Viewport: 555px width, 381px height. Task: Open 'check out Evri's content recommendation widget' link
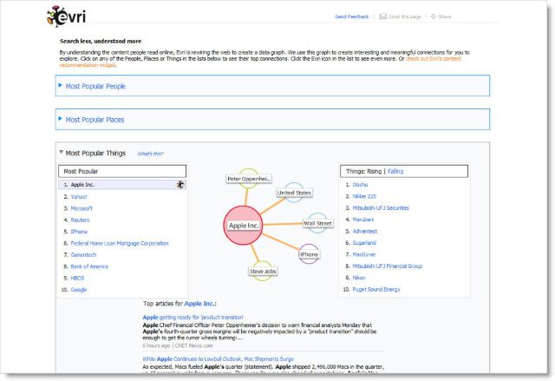click(434, 59)
